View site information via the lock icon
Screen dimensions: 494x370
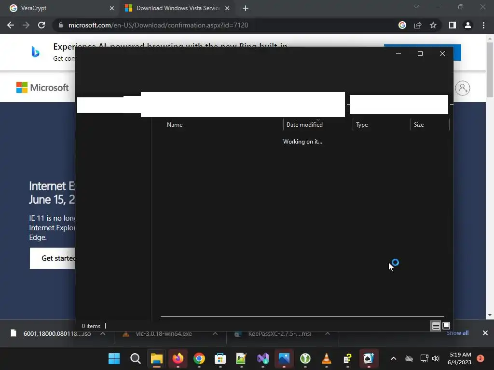coord(60,25)
